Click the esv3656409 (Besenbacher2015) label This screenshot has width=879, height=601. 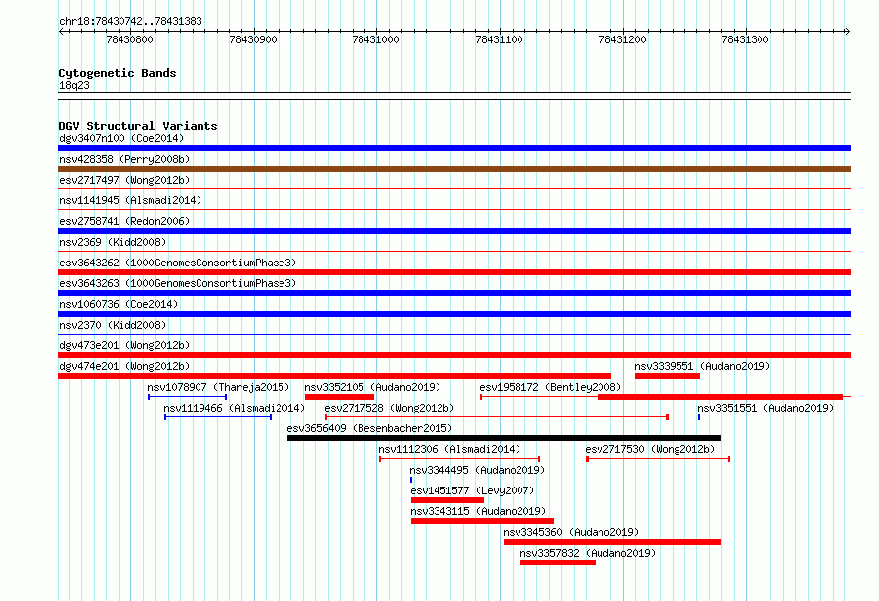pos(369,428)
